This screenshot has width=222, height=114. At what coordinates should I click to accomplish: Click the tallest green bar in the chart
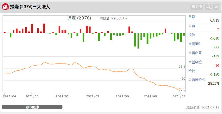(138, 41)
